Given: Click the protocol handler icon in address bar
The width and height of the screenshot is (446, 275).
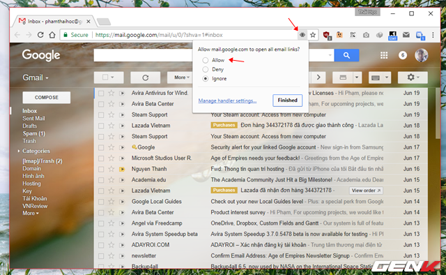Looking at the screenshot, I should [x=302, y=35].
